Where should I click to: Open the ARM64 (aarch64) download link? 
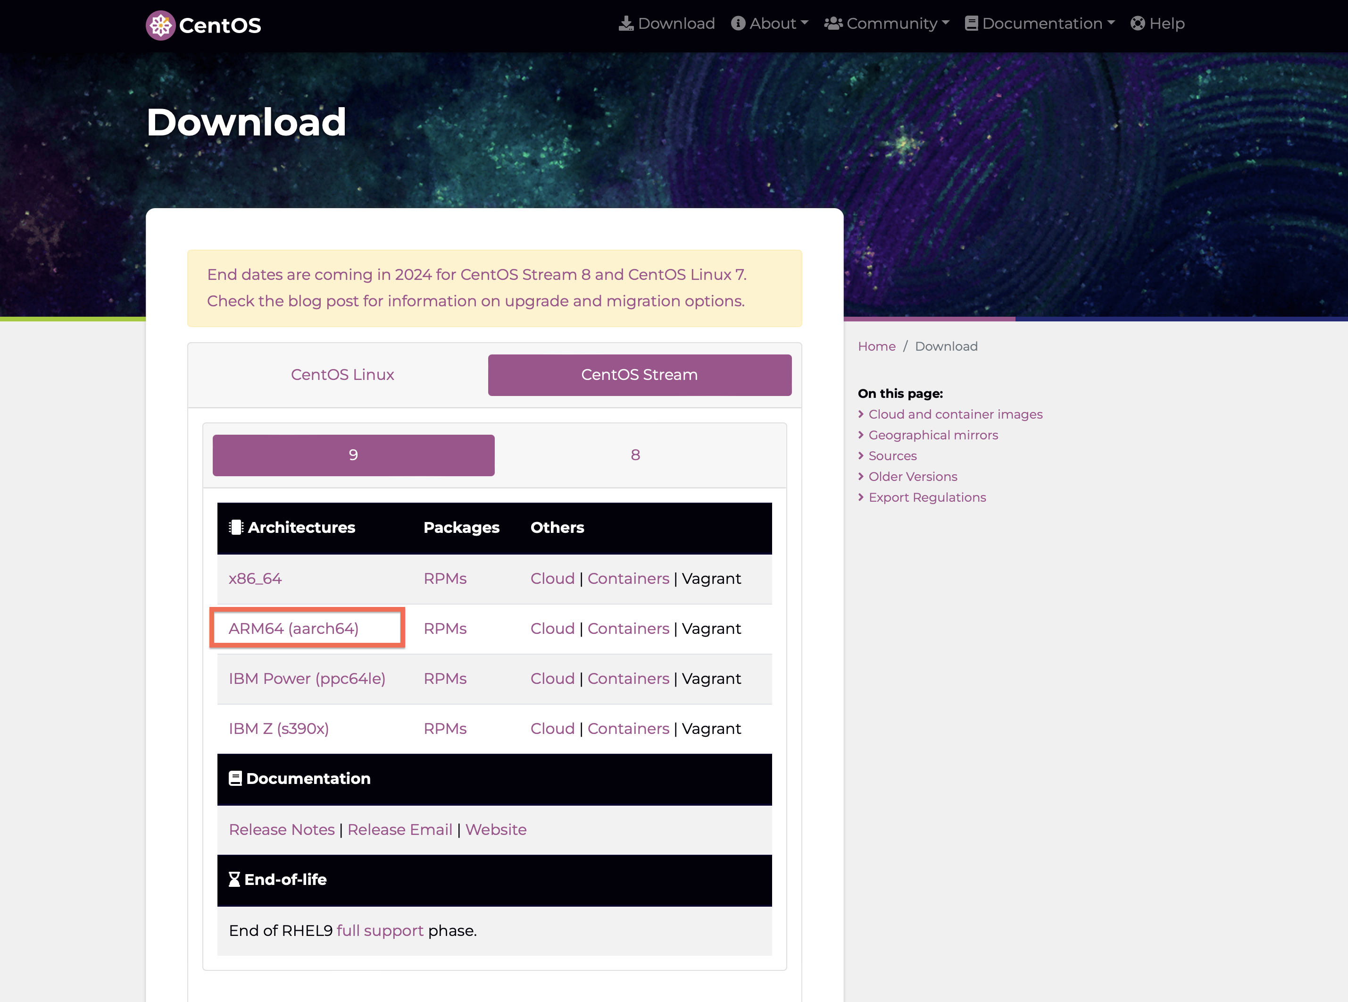293,629
